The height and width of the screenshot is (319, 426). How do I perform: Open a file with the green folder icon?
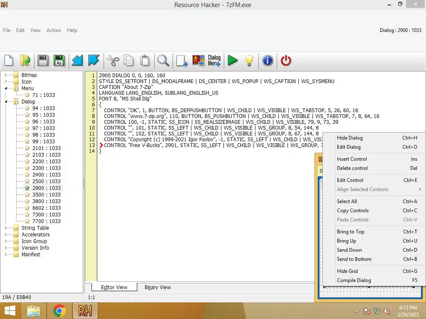[25, 60]
